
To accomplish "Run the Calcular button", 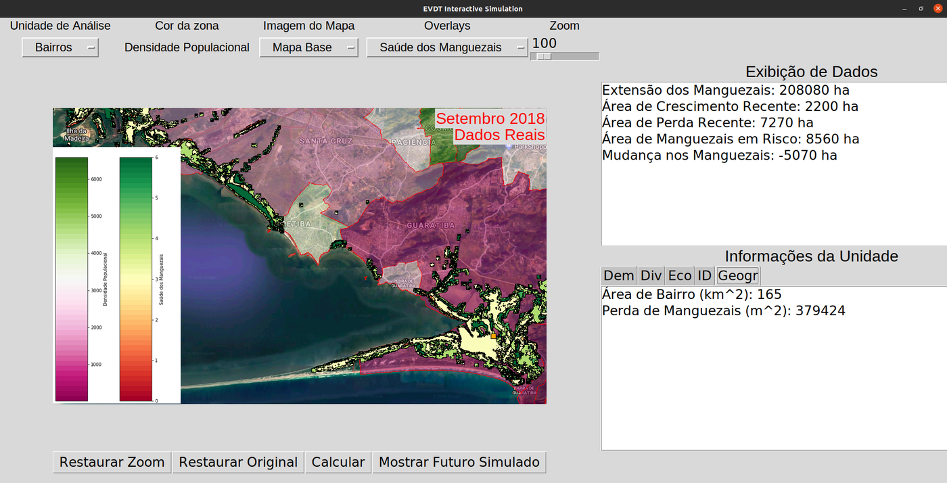I will click(338, 462).
